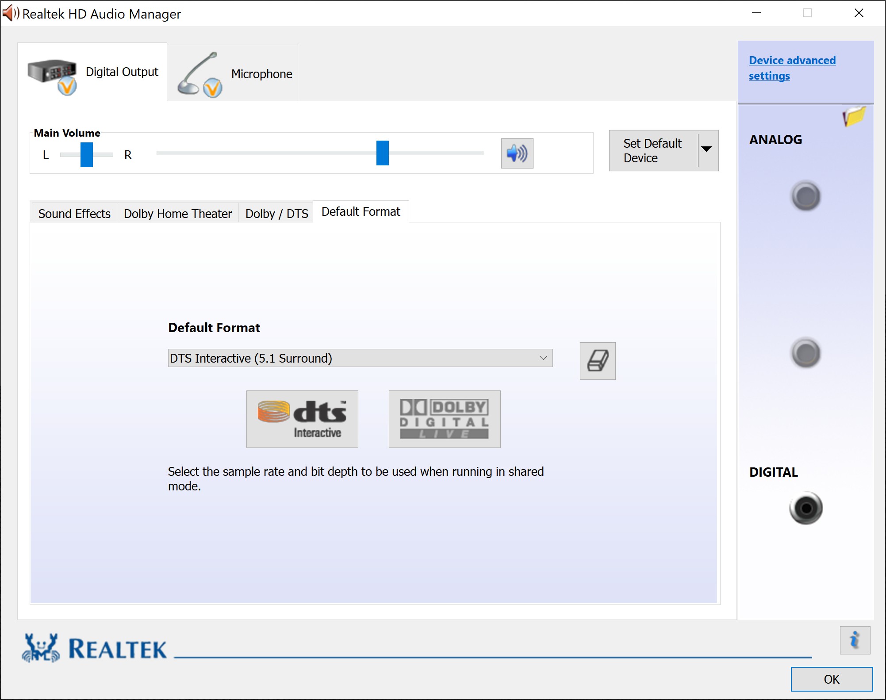The image size is (886, 700).
Task: Click the L/R balance slider handle
Action: [x=86, y=155]
